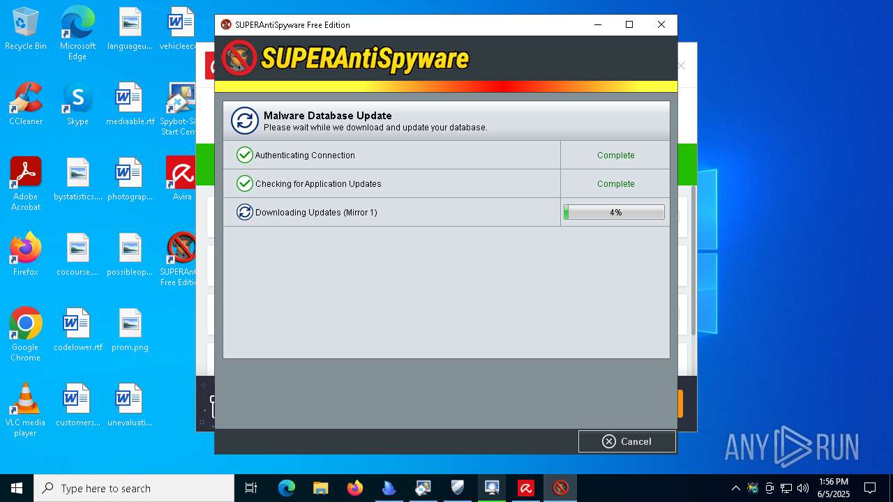
Task: Select the VLC media player desktop icon
Action: pyautogui.click(x=26, y=410)
